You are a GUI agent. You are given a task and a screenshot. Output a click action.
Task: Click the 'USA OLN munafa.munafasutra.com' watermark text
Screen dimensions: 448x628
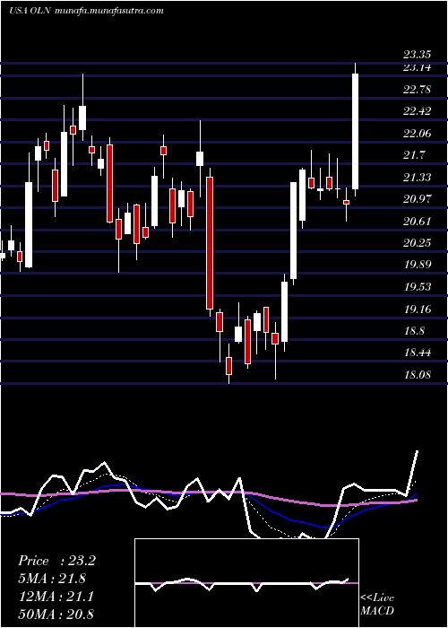click(86, 11)
